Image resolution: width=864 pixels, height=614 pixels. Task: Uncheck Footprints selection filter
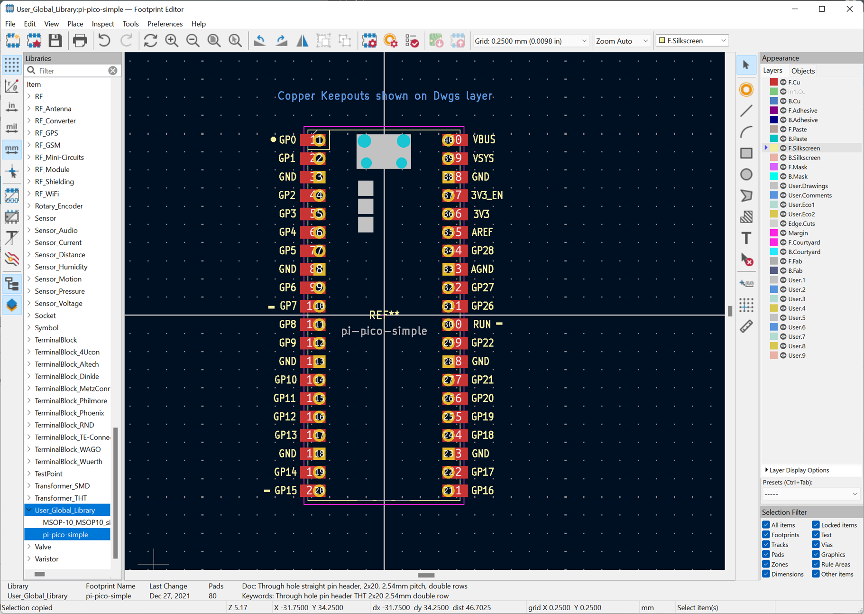766,535
